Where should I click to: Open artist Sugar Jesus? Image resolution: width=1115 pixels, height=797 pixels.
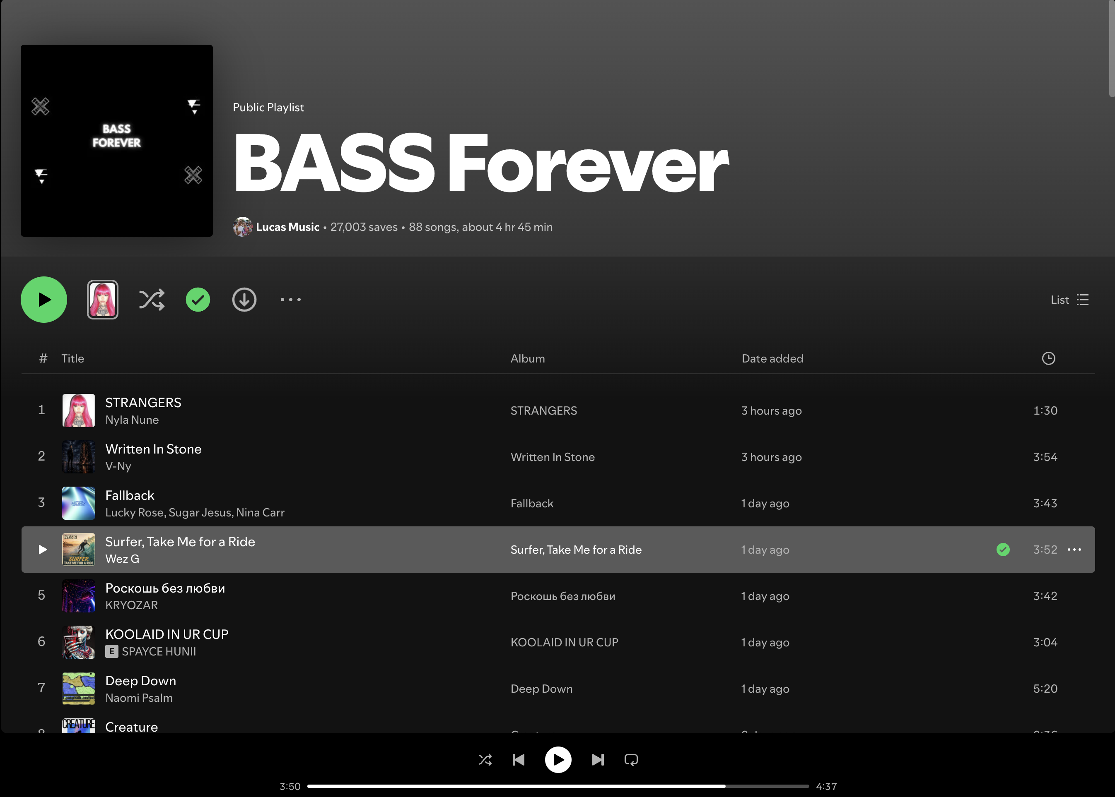click(200, 512)
